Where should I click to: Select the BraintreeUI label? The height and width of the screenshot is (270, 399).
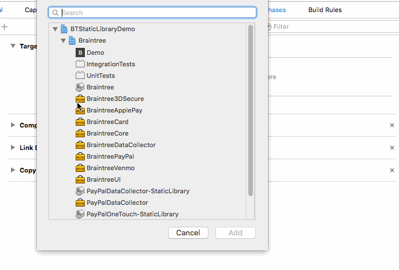(x=103, y=179)
